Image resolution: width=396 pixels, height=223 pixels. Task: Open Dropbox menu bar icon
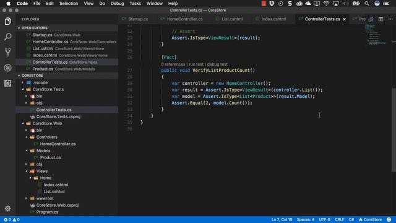pos(272,3)
